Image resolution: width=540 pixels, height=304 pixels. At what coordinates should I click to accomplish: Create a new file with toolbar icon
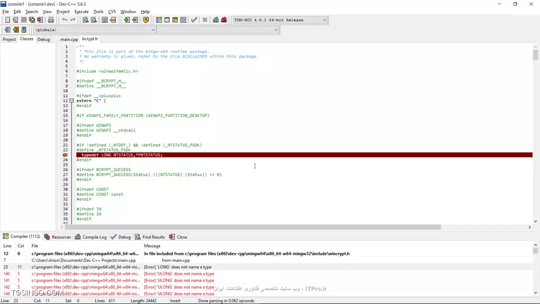(7, 20)
